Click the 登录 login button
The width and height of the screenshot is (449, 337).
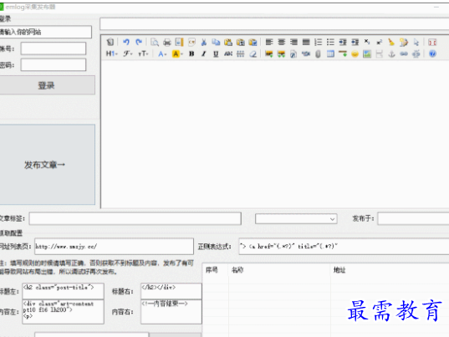tap(47, 85)
